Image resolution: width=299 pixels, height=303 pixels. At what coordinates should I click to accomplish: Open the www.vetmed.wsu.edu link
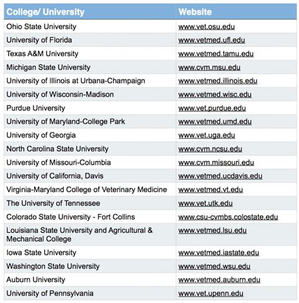click(214, 266)
